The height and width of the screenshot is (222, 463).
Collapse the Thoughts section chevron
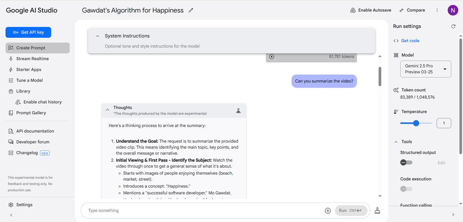pos(107,110)
